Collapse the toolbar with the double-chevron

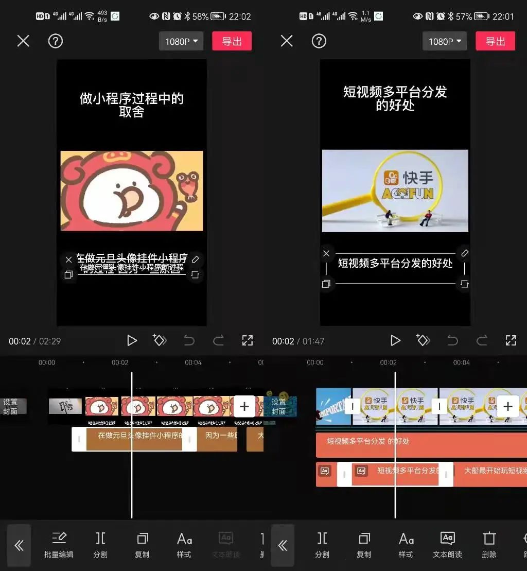(19, 545)
